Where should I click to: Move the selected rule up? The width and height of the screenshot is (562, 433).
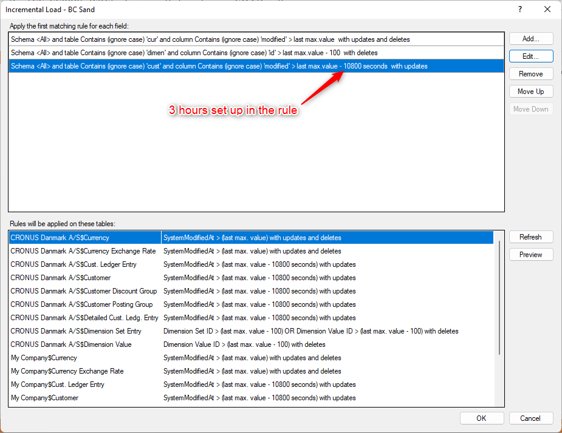pos(531,91)
